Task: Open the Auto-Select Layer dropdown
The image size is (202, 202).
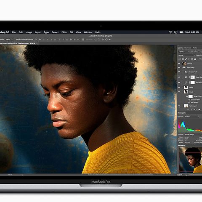Action: click(x=9, y=40)
